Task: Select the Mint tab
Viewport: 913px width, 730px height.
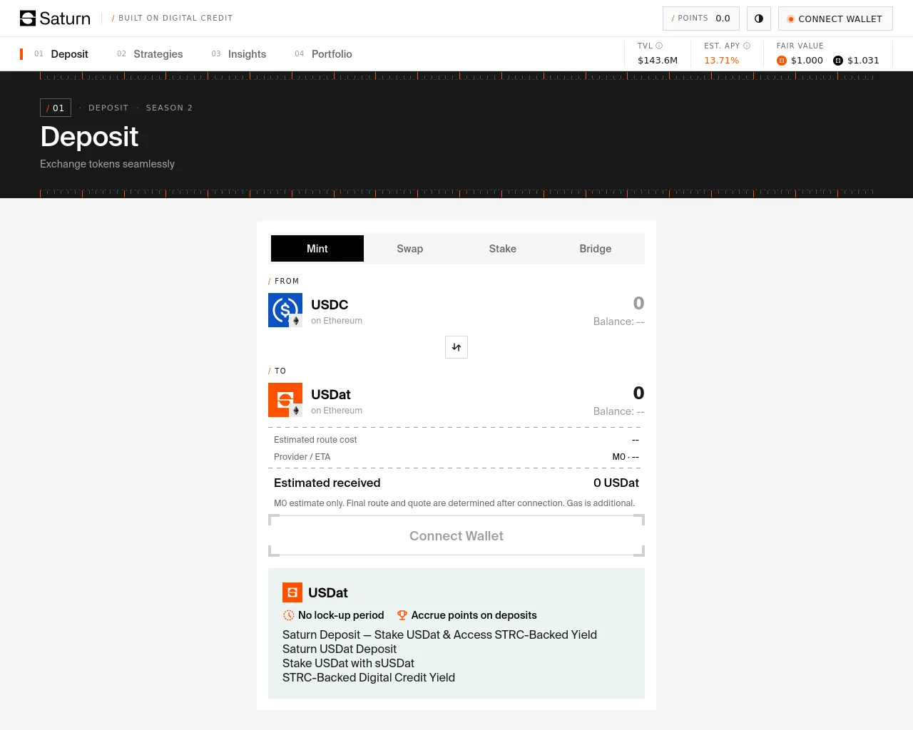Action: [x=317, y=249]
